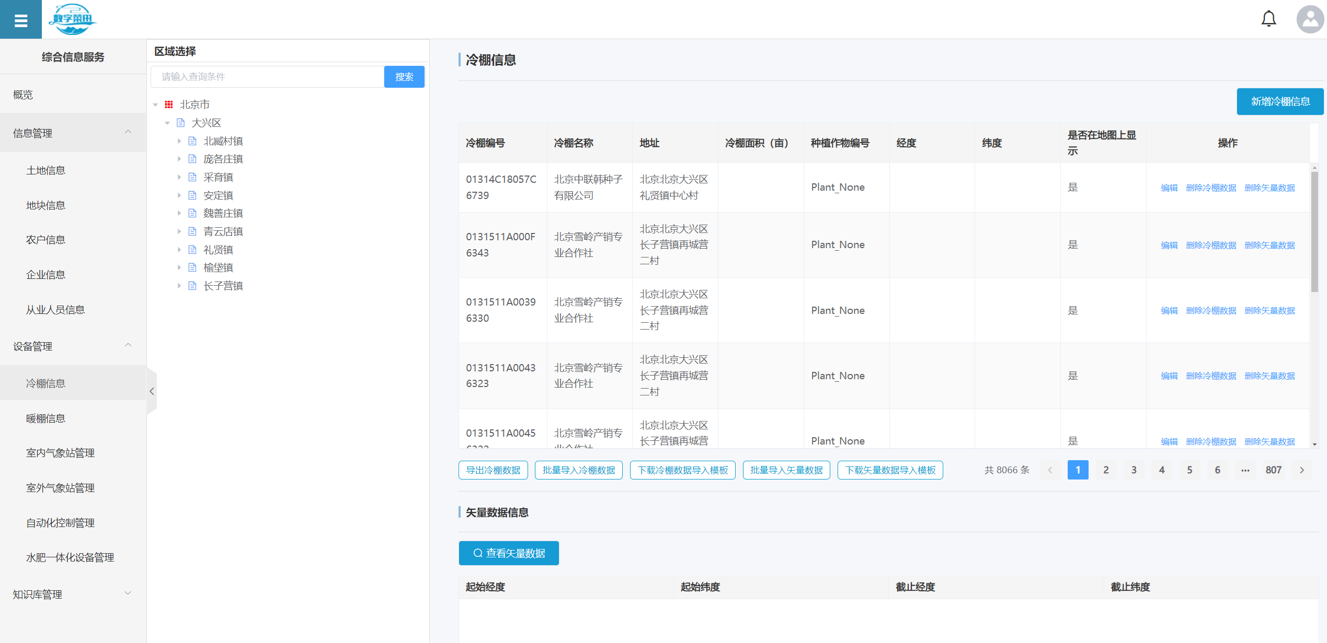Click the 搜索 button
Screen dimensions: 1327x643
click(x=404, y=77)
